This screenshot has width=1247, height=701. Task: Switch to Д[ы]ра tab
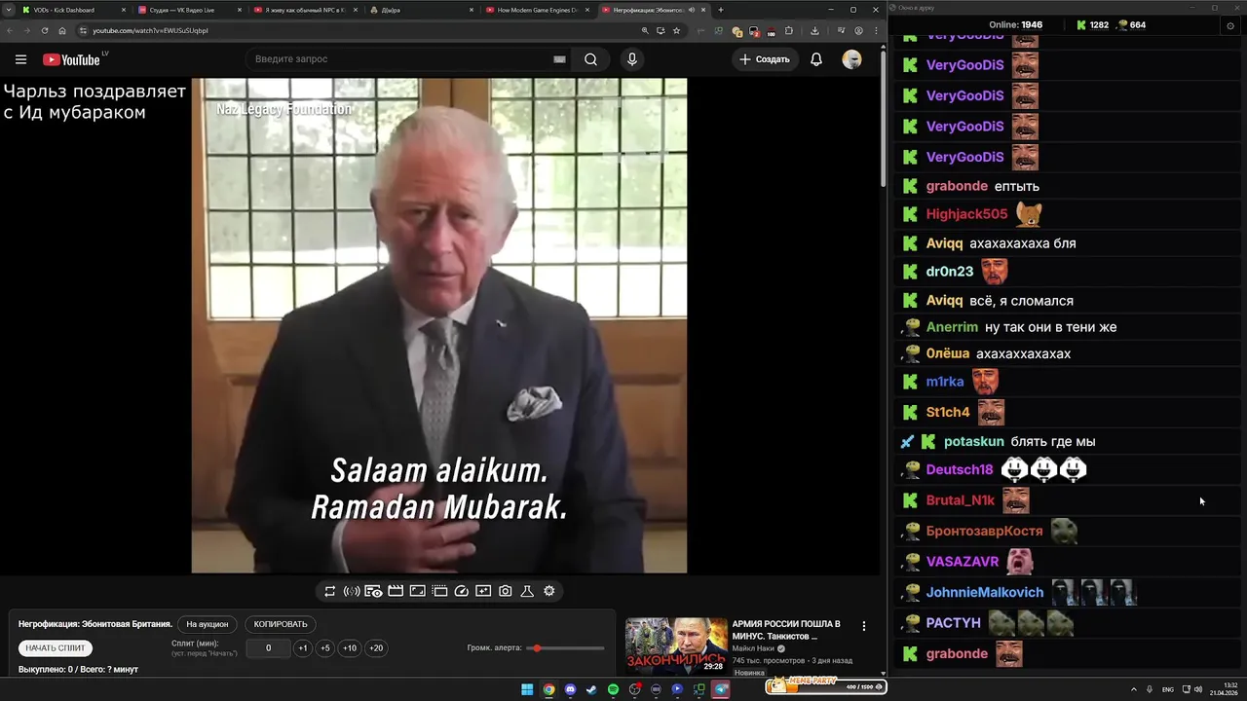[422, 10]
